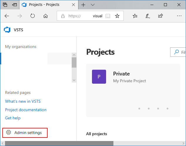Click the horizontal scrollbar left arrow

click(3, 143)
